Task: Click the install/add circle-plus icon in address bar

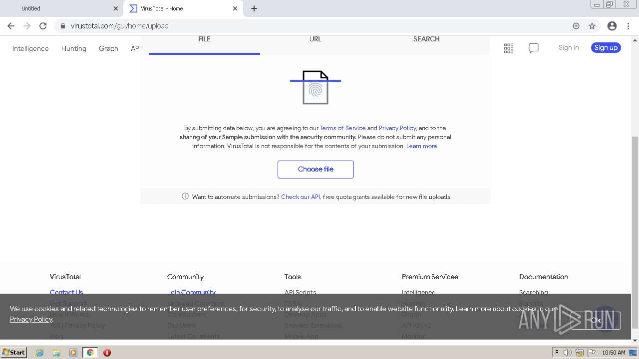Action: [x=576, y=26]
